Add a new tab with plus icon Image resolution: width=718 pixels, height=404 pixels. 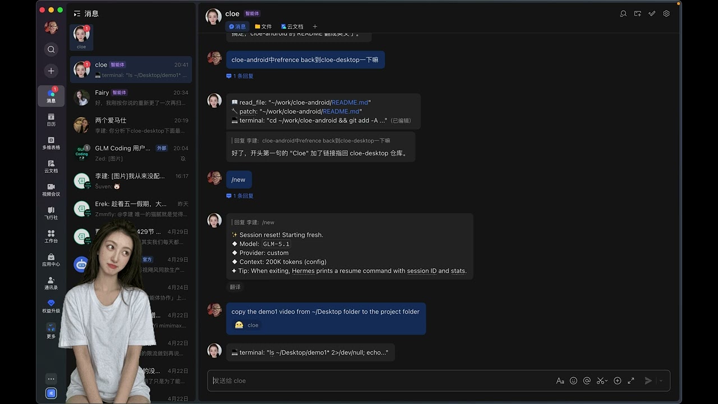click(315, 26)
